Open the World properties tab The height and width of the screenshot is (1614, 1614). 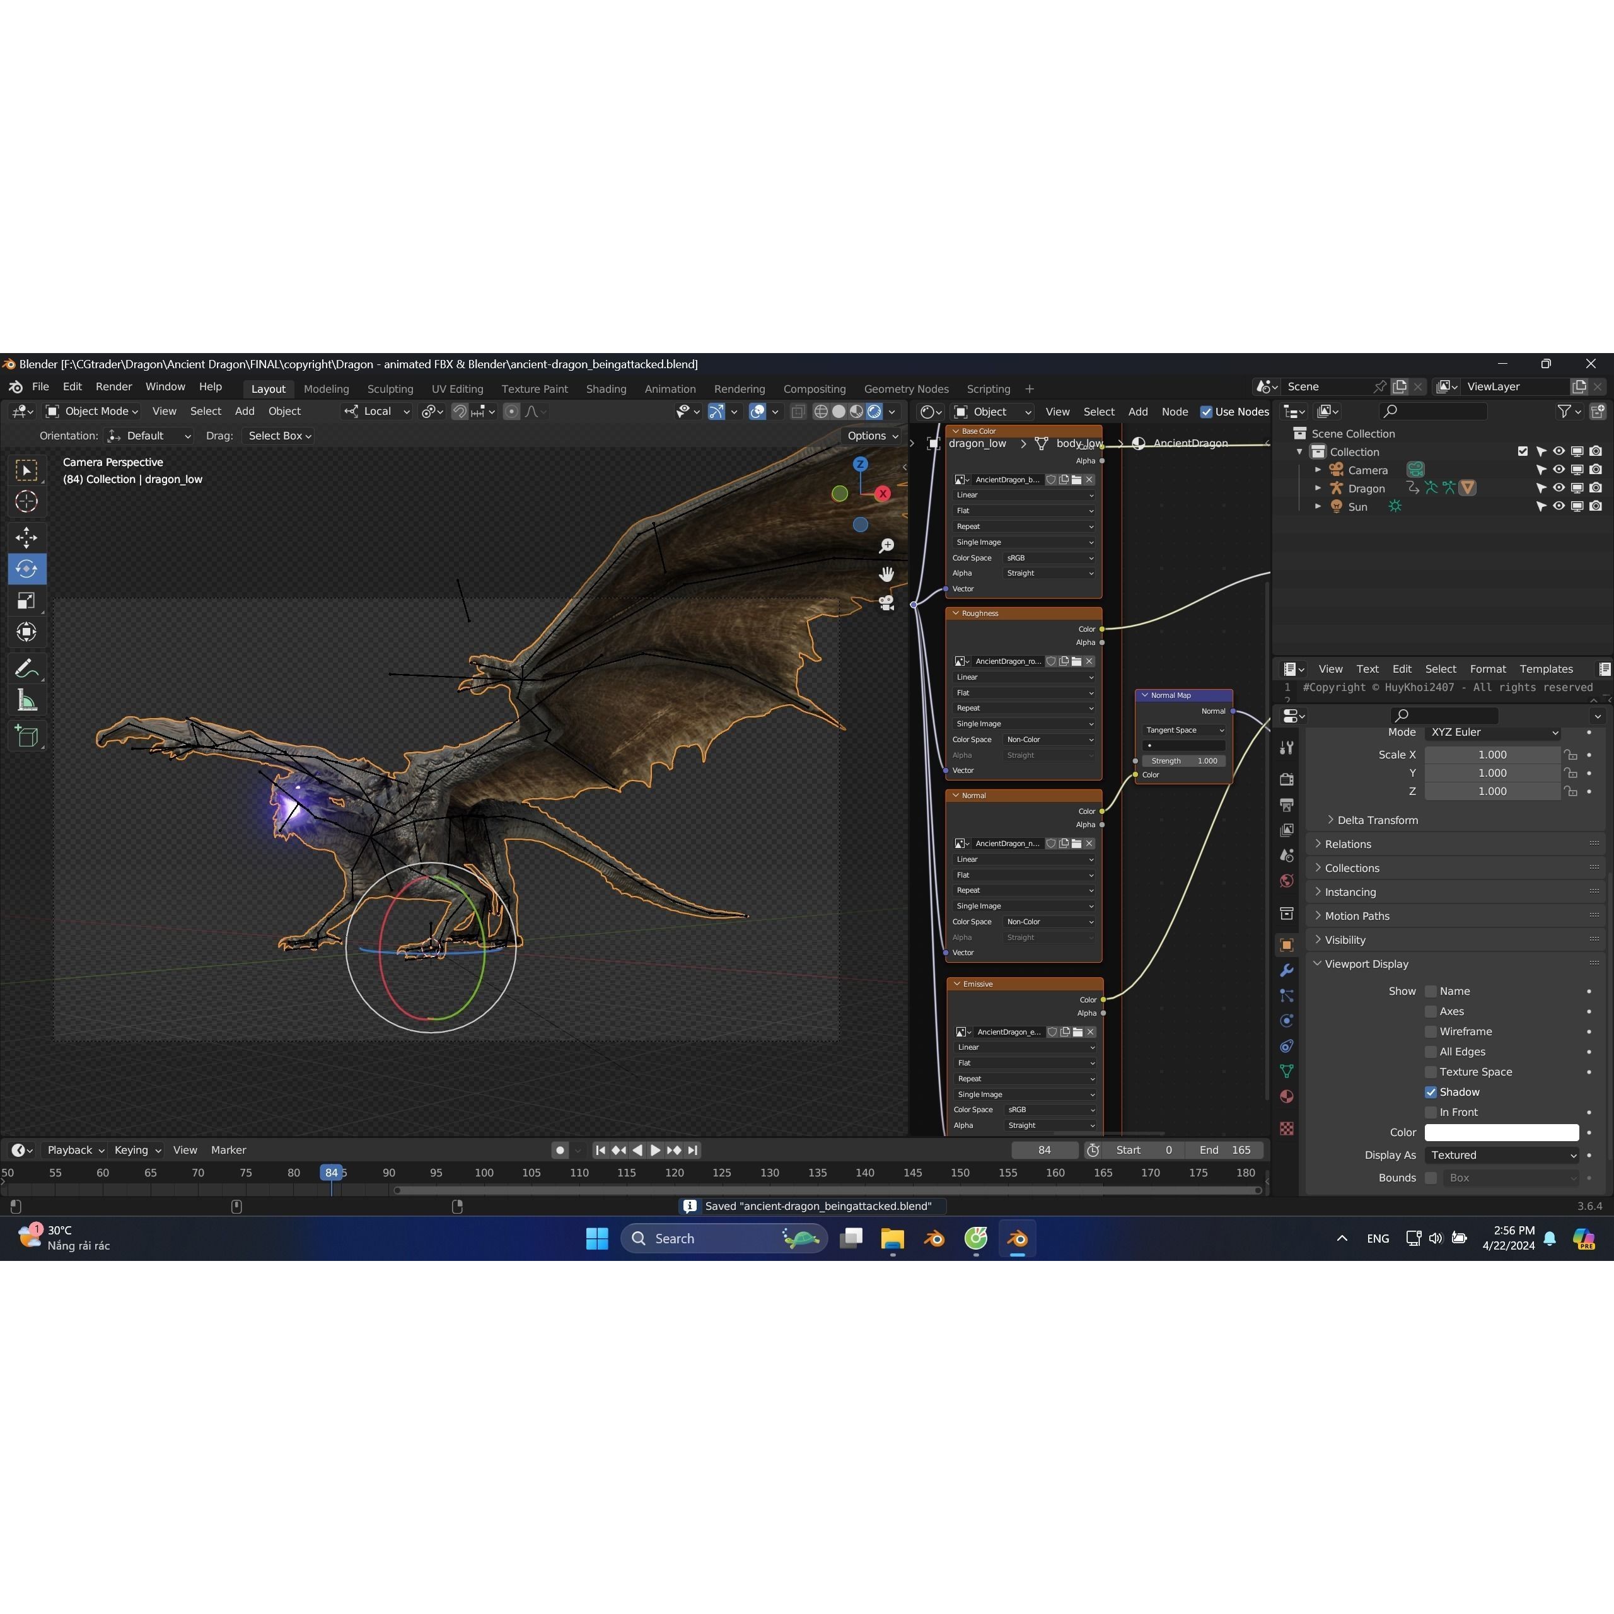[1287, 881]
